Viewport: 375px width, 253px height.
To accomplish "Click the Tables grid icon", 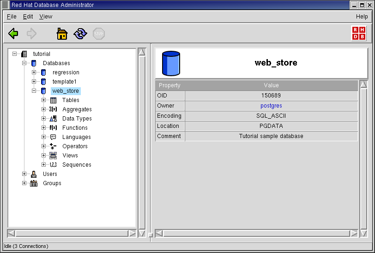I will [x=53, y=100].
